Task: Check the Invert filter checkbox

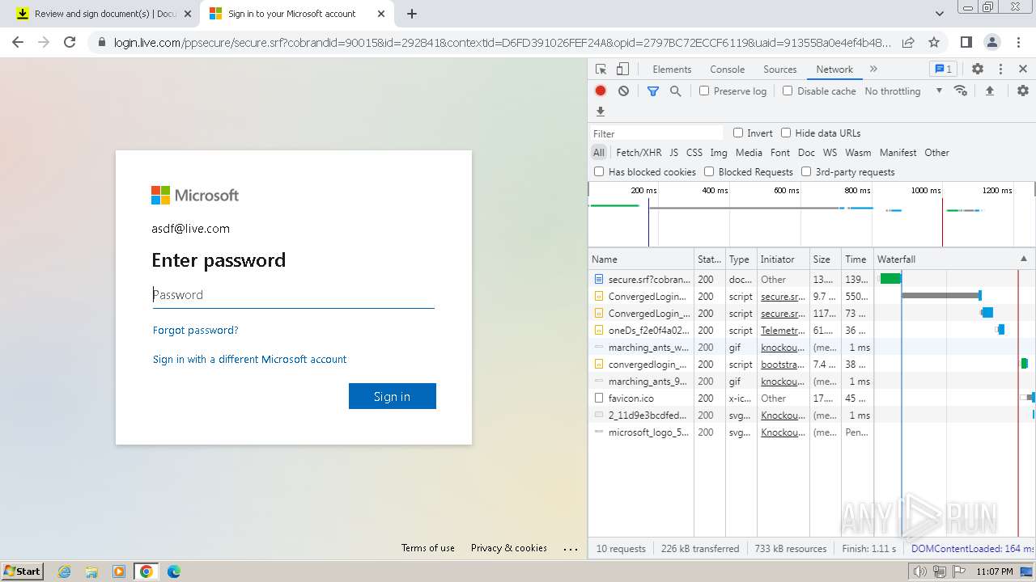Action: 738,133
